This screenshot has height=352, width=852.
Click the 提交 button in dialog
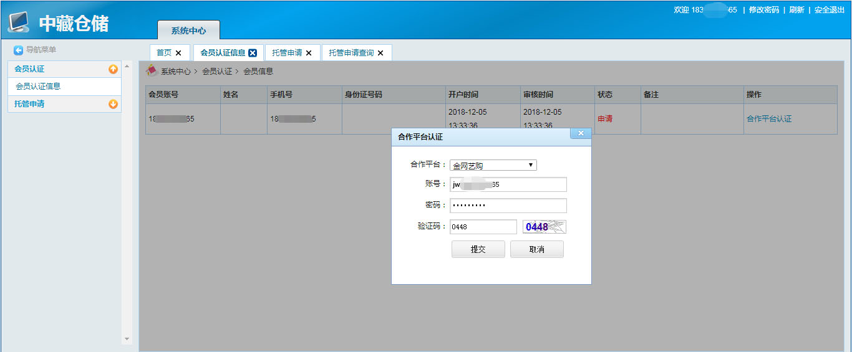click(478, 249)
